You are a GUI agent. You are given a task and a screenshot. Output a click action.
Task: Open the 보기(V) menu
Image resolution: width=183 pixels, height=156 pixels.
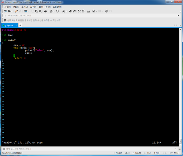tap(25, 7)
